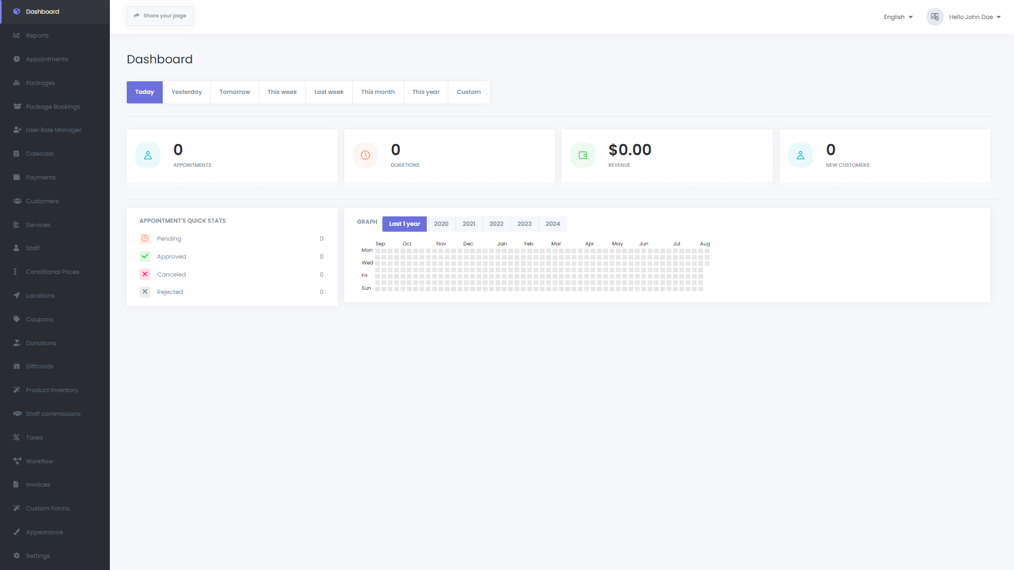The width and height of the screenshot is (1014, 570).
Task: Click the Pending clock icon in quick stats
Action: pyautogui.click(x=145, y=238)
